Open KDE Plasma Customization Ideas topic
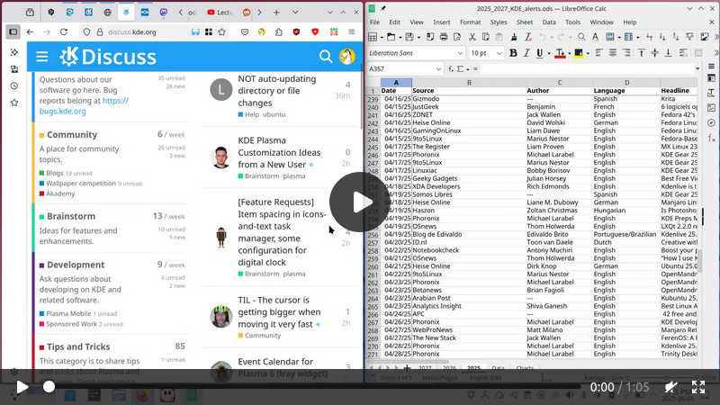This screenshot has height=405, width=720. (279, 152)
